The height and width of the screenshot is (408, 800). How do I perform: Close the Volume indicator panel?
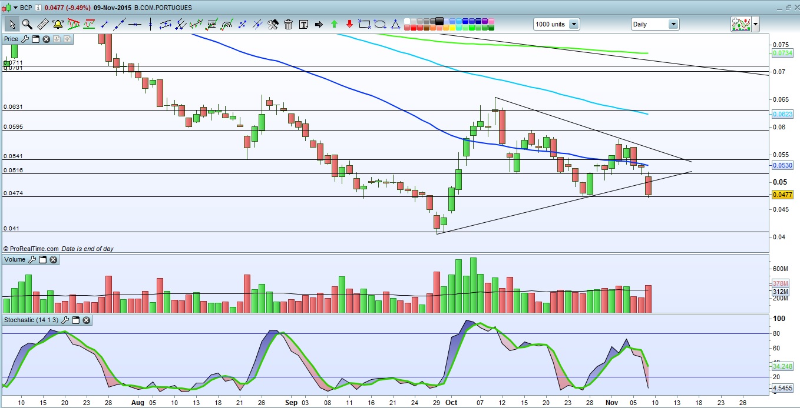click(x=53, y=259)
